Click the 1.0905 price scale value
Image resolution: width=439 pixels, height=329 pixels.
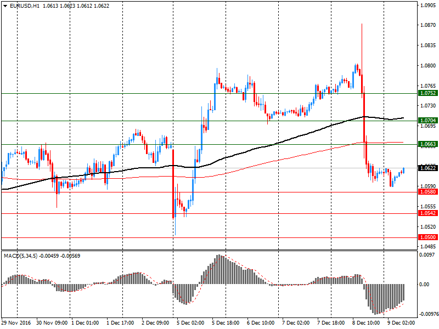428,5
